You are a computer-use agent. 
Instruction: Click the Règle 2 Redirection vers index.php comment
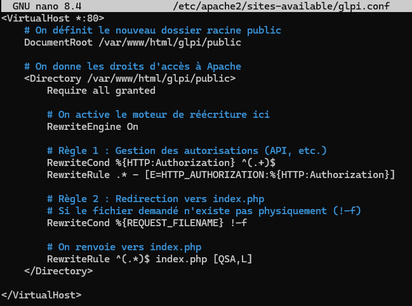(166, 199)
